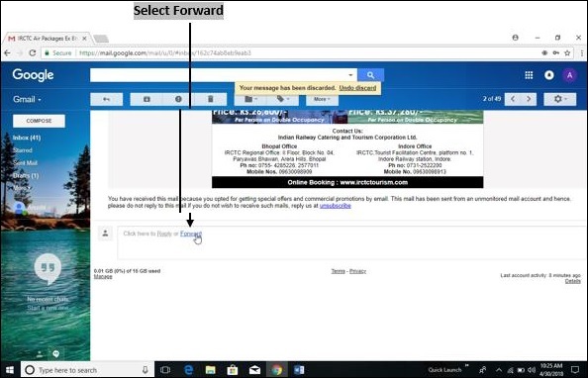Click the taskbar volume icon
588x378 pixels.
pos(532,370)
